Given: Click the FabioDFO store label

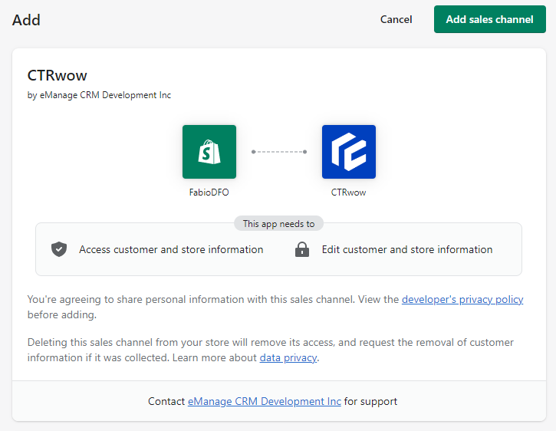Looking at the screenshot, I should (x=209, y=192).
